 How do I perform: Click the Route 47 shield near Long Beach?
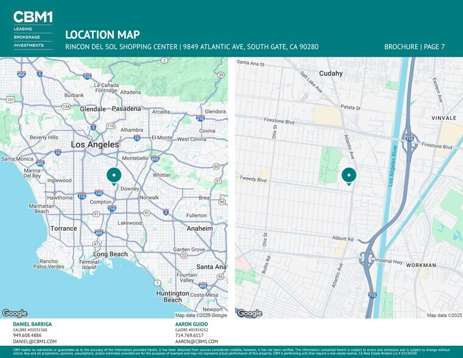(96, 244)
